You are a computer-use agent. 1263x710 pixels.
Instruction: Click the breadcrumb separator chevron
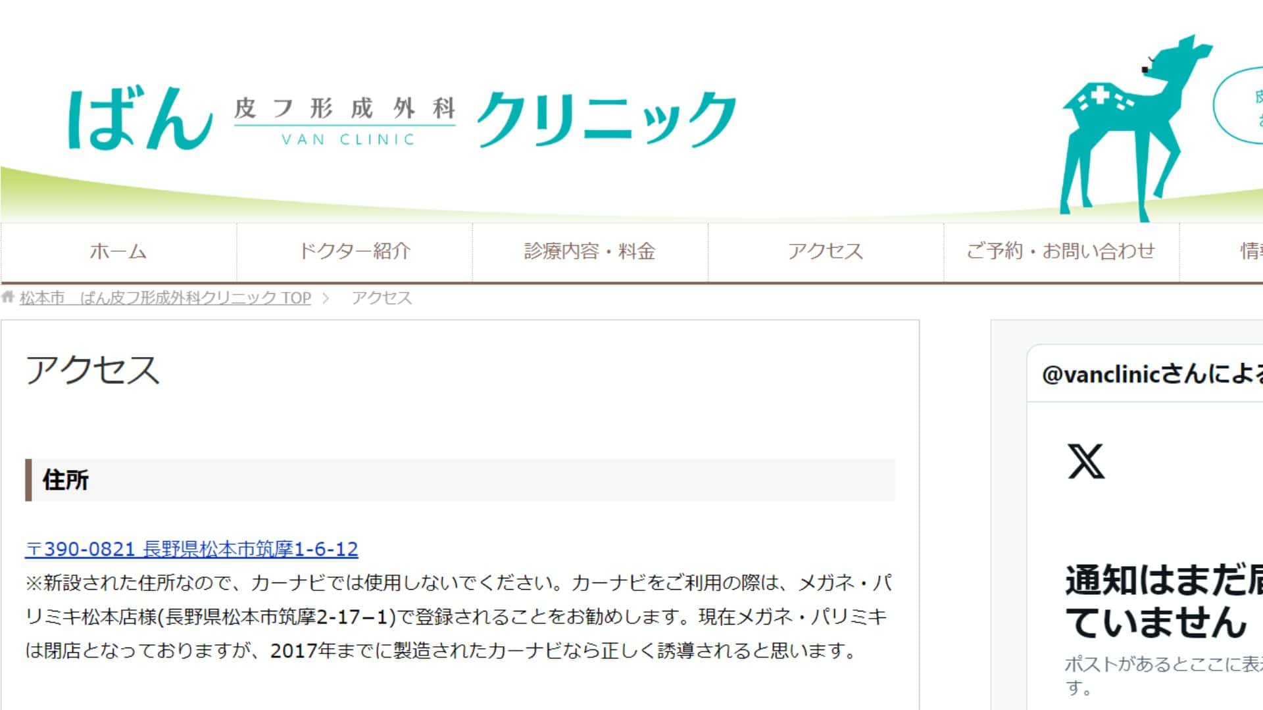tap(326, 298)
